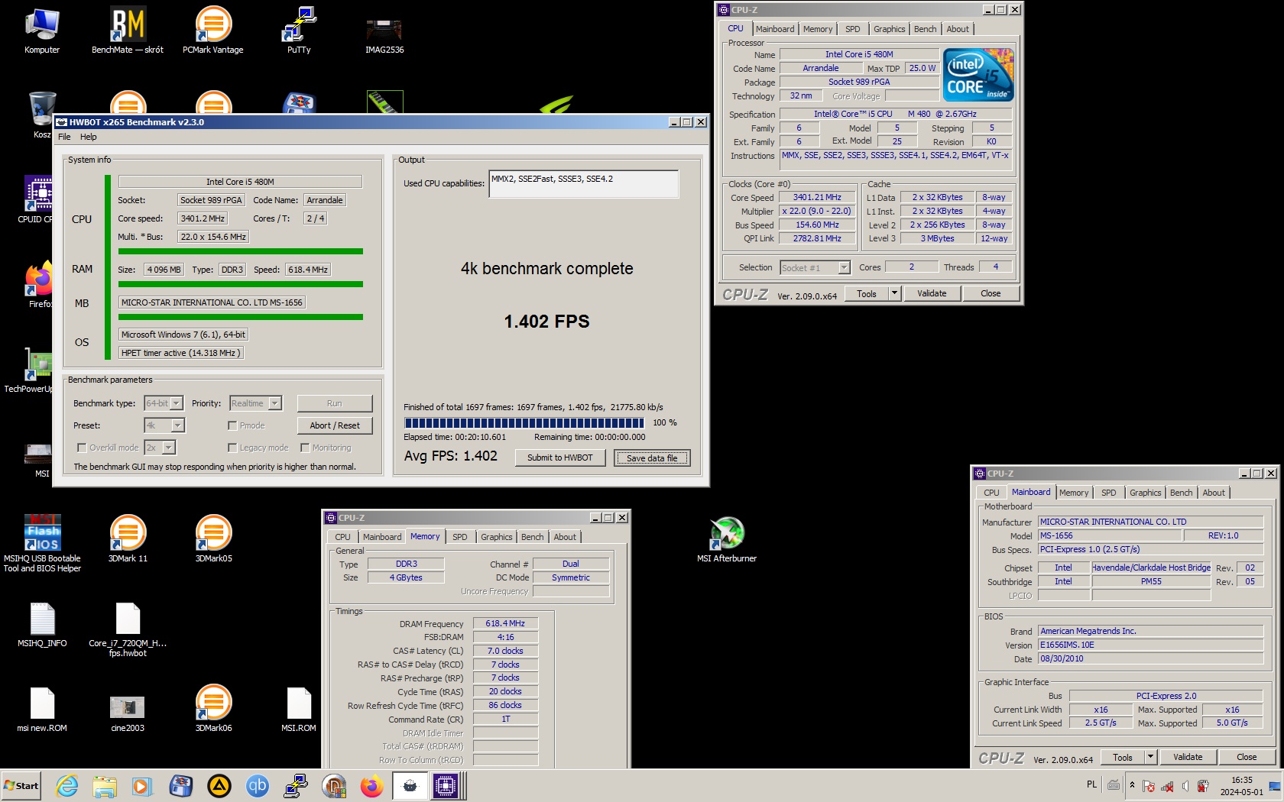1284x802 pixels.
Task: Switch to SPD tab in Memory CPU-Z window
Action: [459, 537]
